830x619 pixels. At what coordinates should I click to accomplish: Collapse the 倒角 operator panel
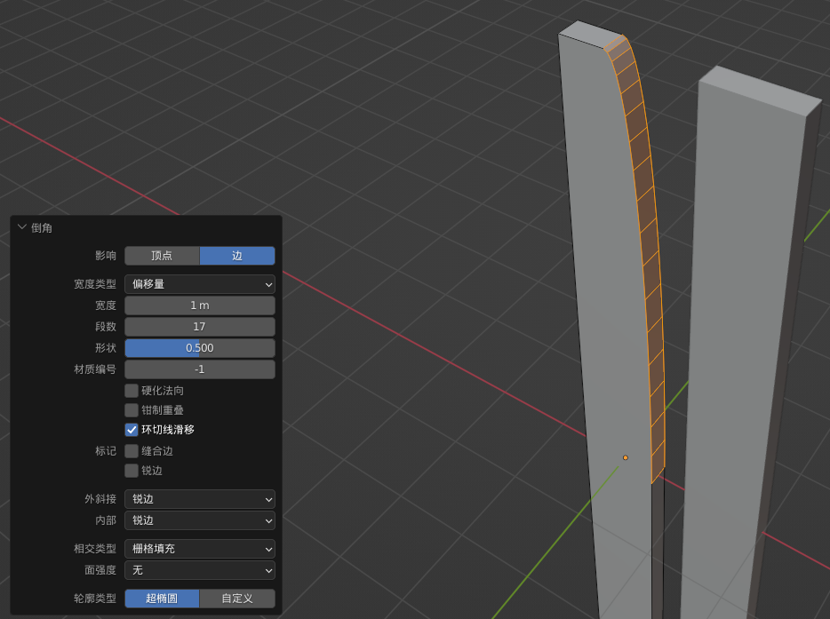22,227
